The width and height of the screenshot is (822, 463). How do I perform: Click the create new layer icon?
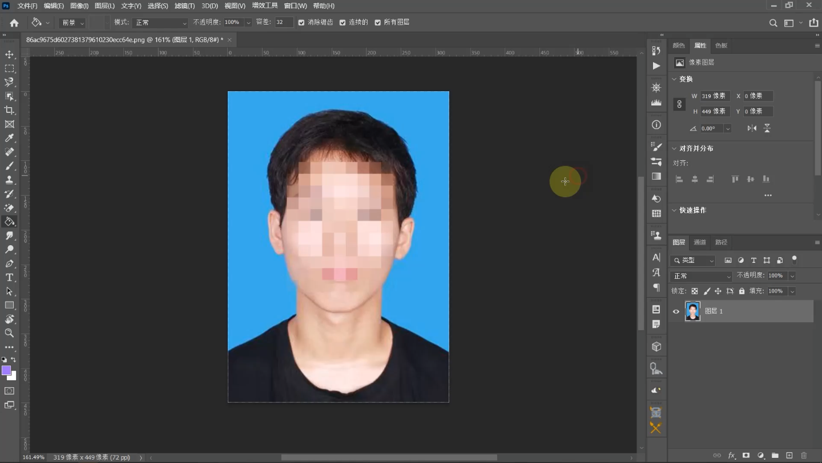pos(789,456)
